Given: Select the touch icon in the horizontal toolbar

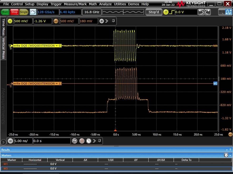Looking at the screenshot, I should click(82, 141).
